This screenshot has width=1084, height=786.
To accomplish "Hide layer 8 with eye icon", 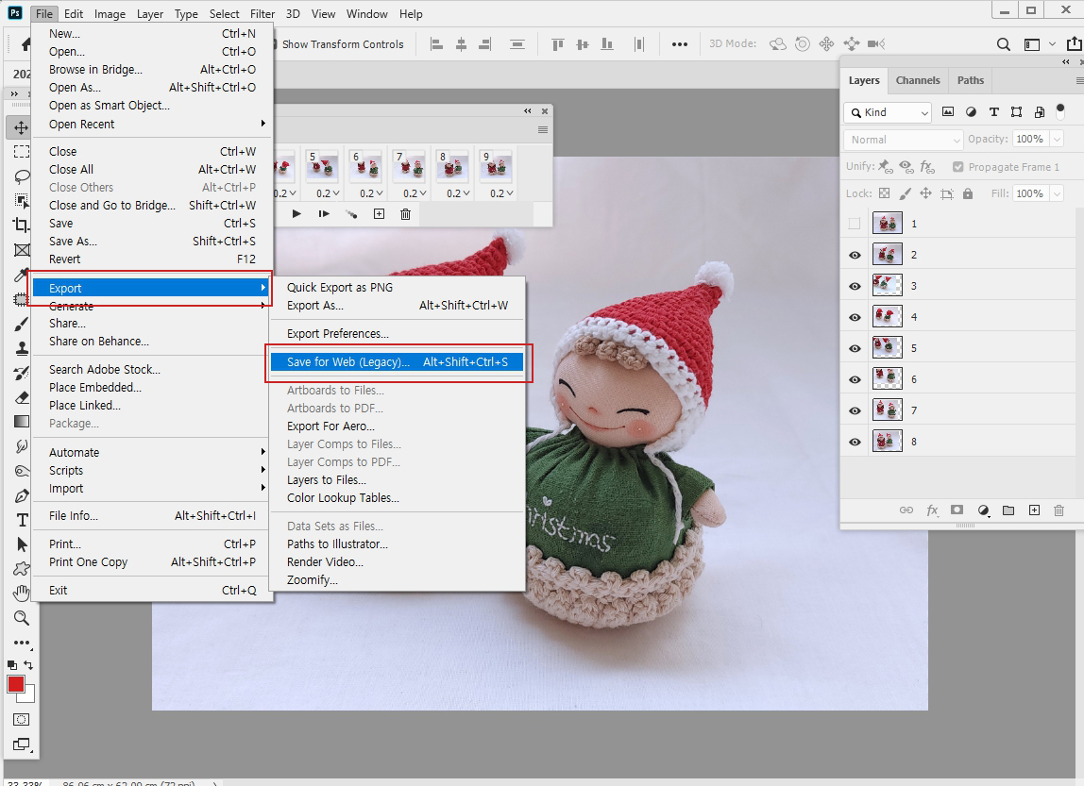I will click(855, 442).
